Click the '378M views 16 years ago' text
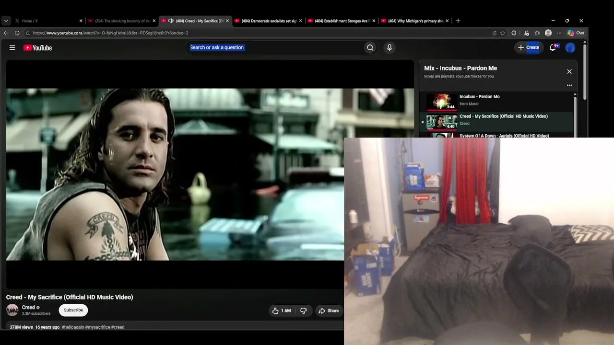Viewport: 614px width, 345px height. click(35, 327)
